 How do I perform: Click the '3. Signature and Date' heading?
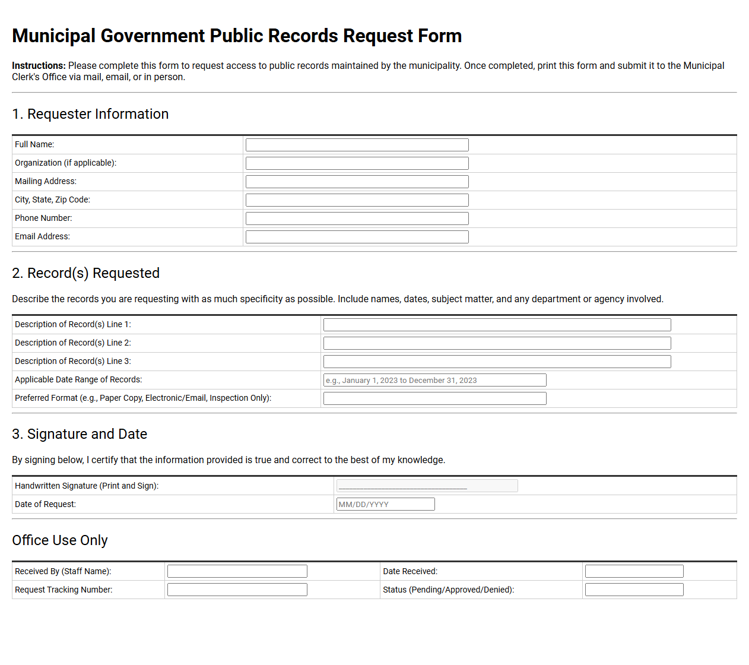click(x=80, y=434)
